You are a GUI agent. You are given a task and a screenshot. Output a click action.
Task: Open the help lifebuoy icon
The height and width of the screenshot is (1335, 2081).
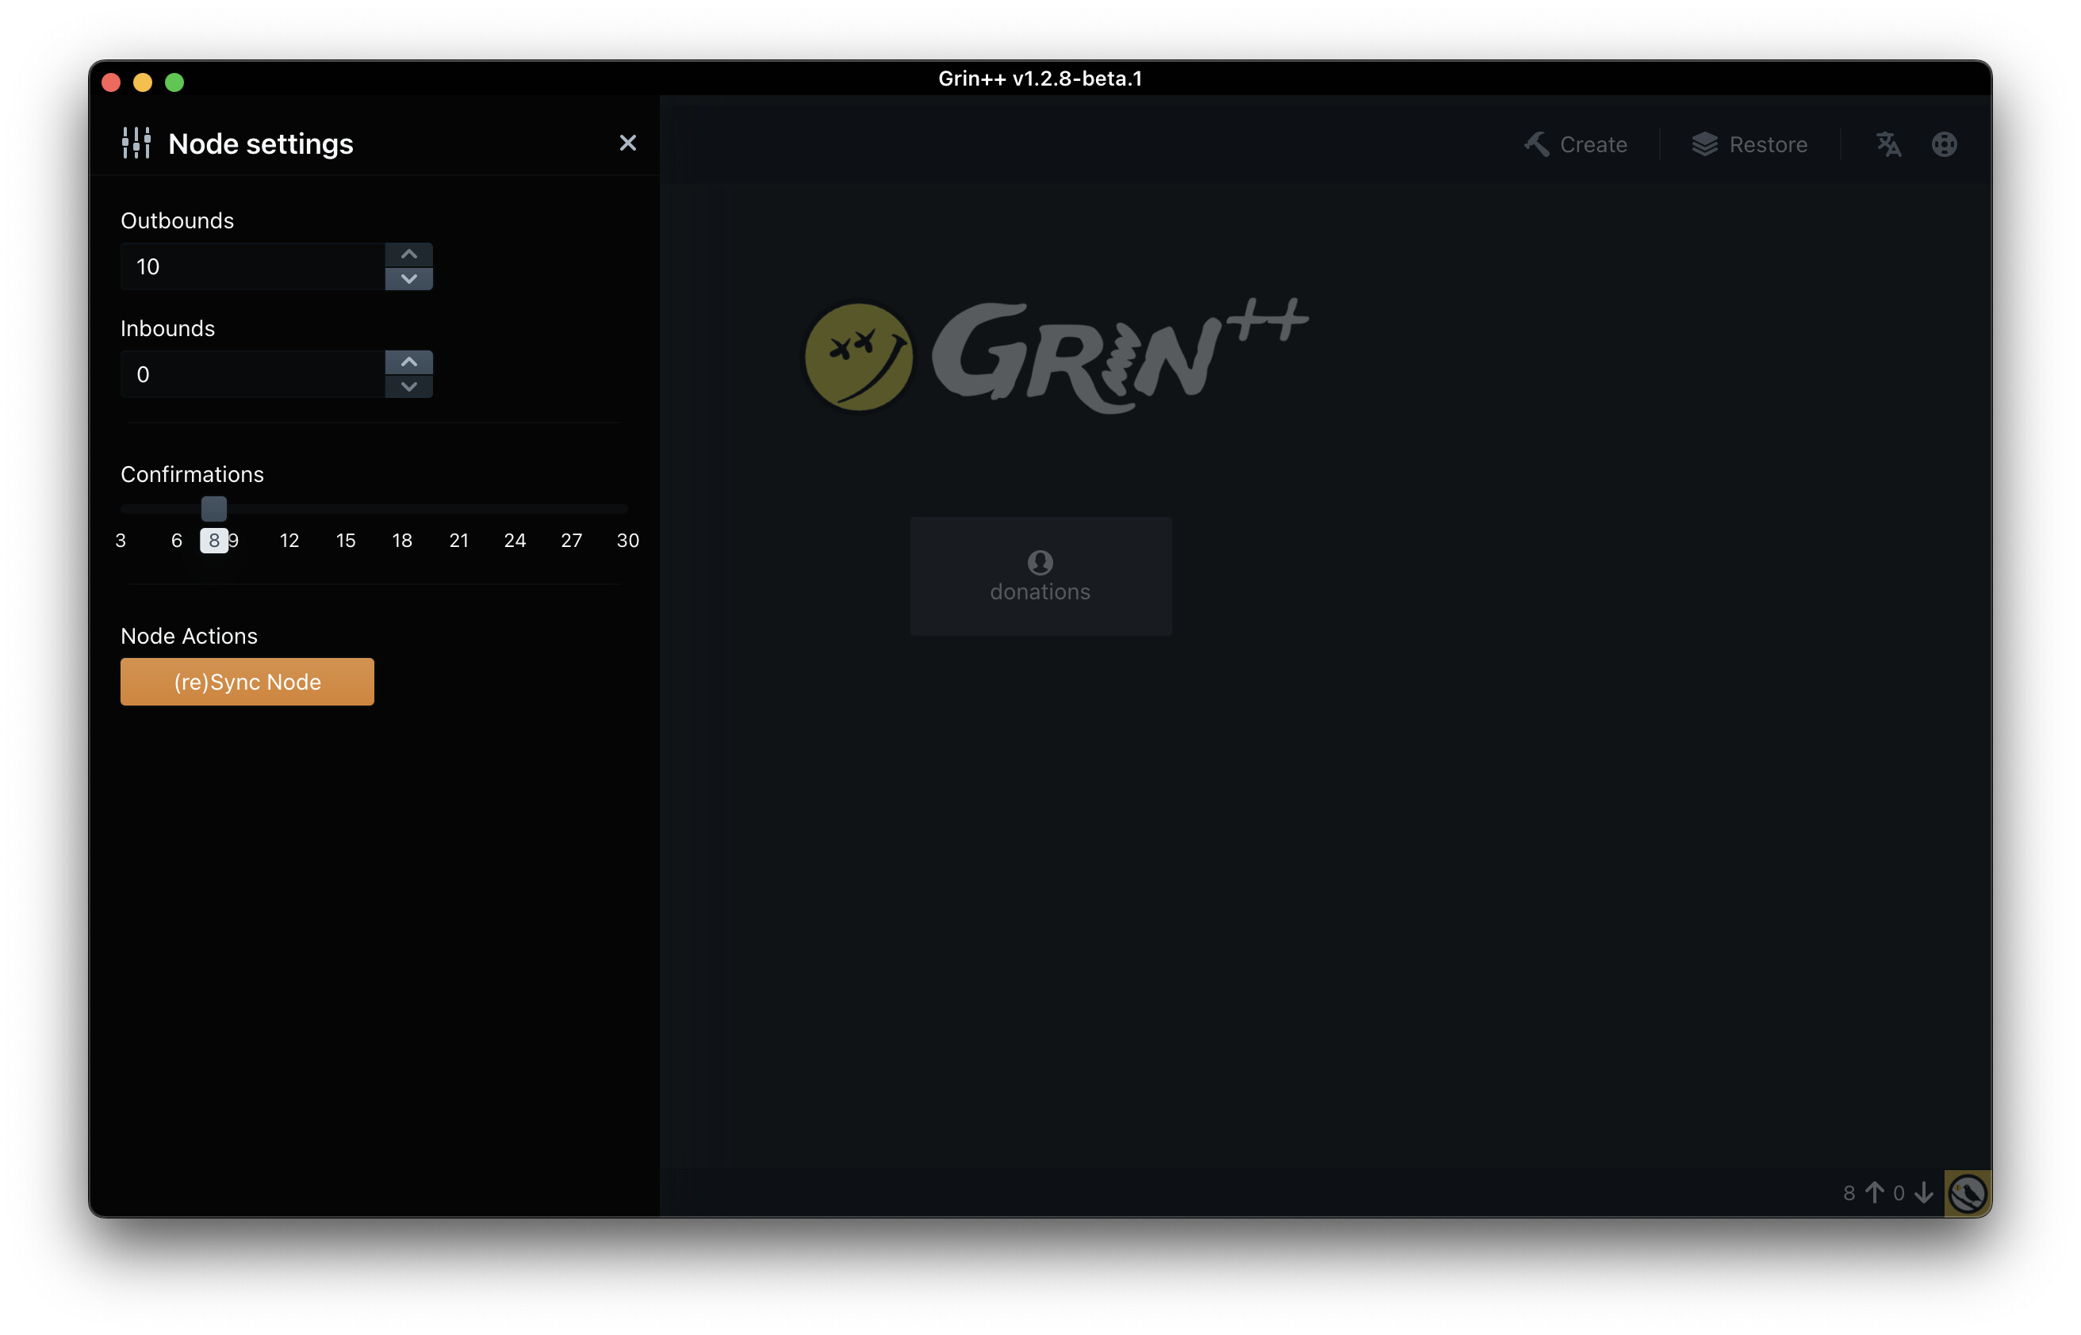(1944, 144)
